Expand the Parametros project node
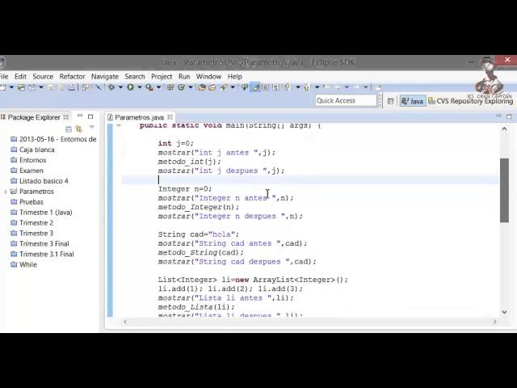Viewport: 517px width, 388px height. pos(6,192)
